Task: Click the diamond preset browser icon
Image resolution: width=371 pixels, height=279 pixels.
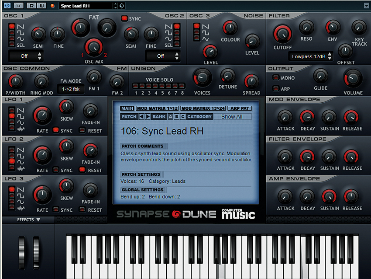Action: 122,6
